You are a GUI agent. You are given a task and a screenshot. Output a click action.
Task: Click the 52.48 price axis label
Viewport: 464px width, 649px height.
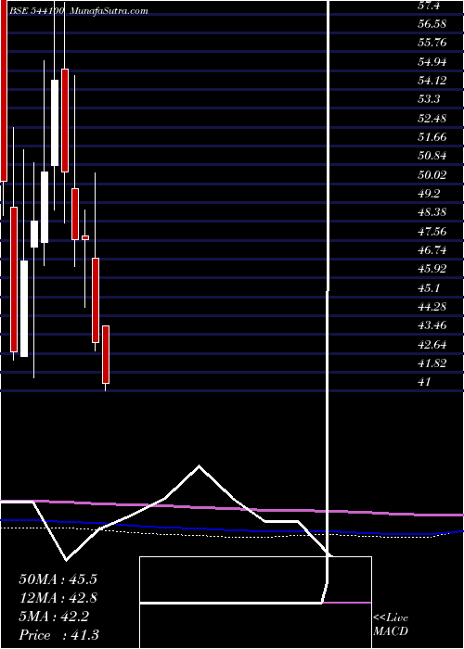pyautogui.click(x=432, y=119)
